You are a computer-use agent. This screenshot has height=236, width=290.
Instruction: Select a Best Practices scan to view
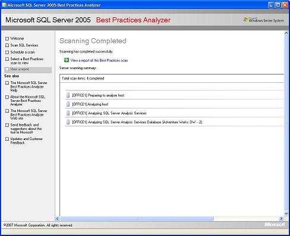click(27, 61)
